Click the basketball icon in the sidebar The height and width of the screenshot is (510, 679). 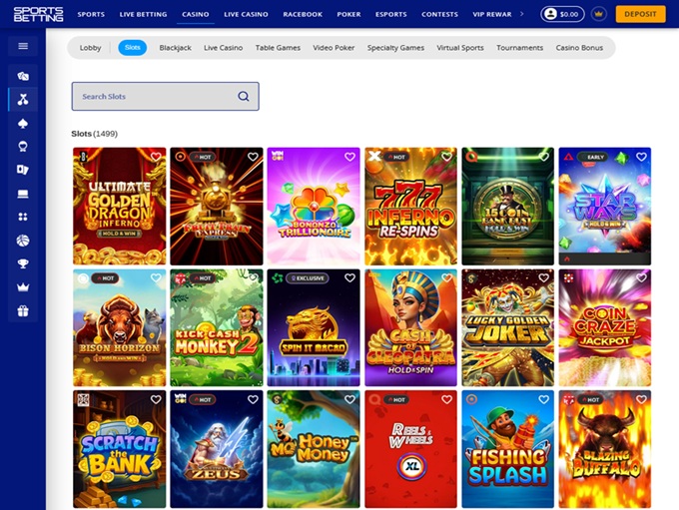point(23,241)
